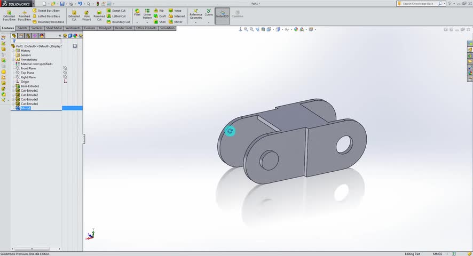
Task: Select the Fillet tool
Action: point(137,12)
